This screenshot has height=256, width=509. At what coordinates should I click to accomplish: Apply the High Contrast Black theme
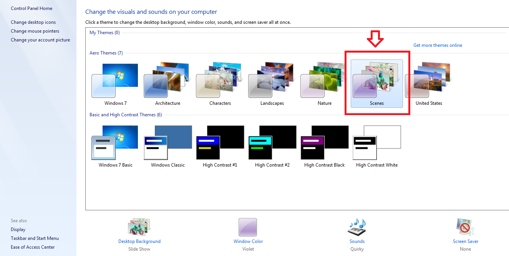[x=324, y=146]
